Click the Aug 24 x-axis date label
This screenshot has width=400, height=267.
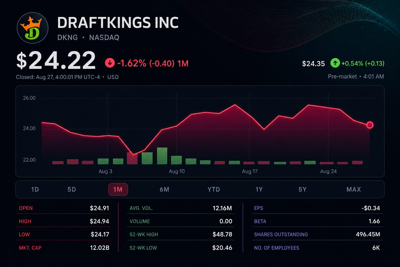[328, 171]
